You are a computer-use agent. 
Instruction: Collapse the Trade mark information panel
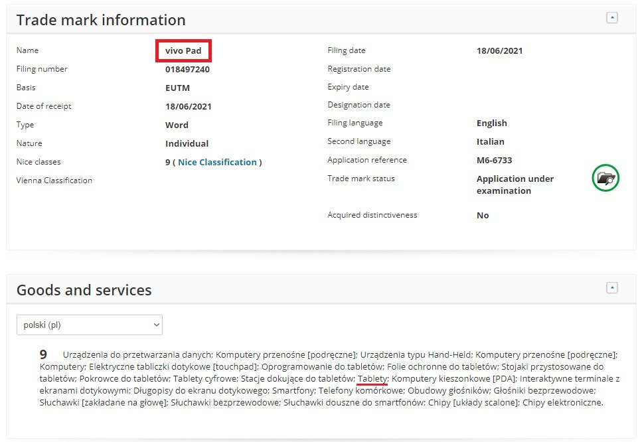[612, 18]
